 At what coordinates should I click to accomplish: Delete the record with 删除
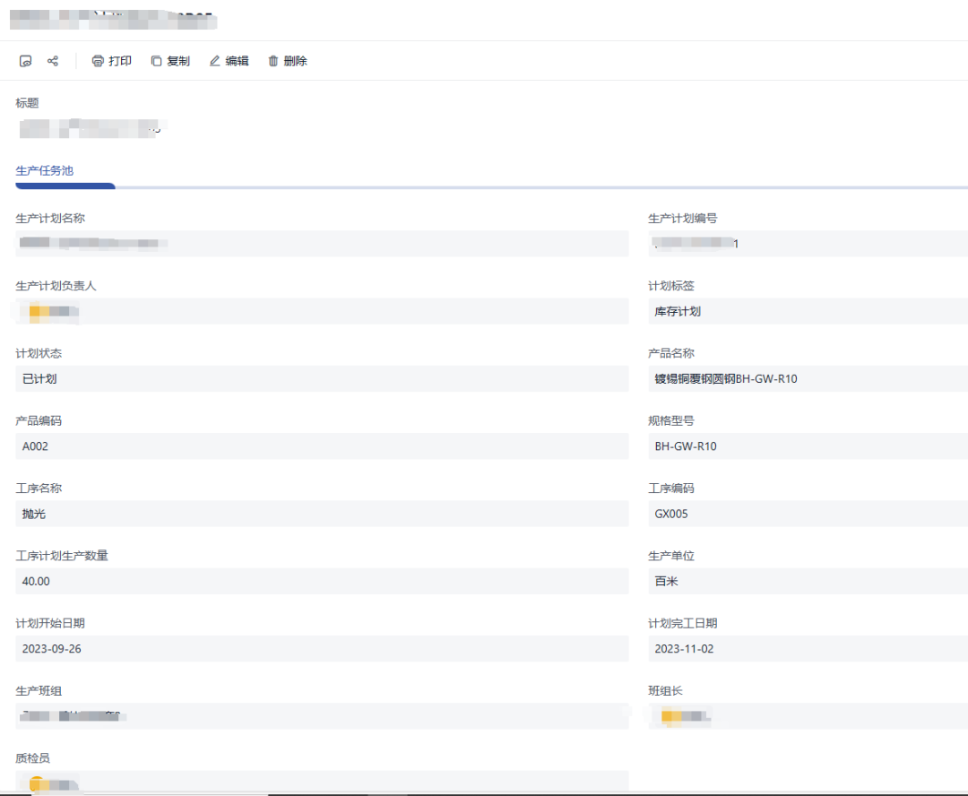click(x=287, y=61)
